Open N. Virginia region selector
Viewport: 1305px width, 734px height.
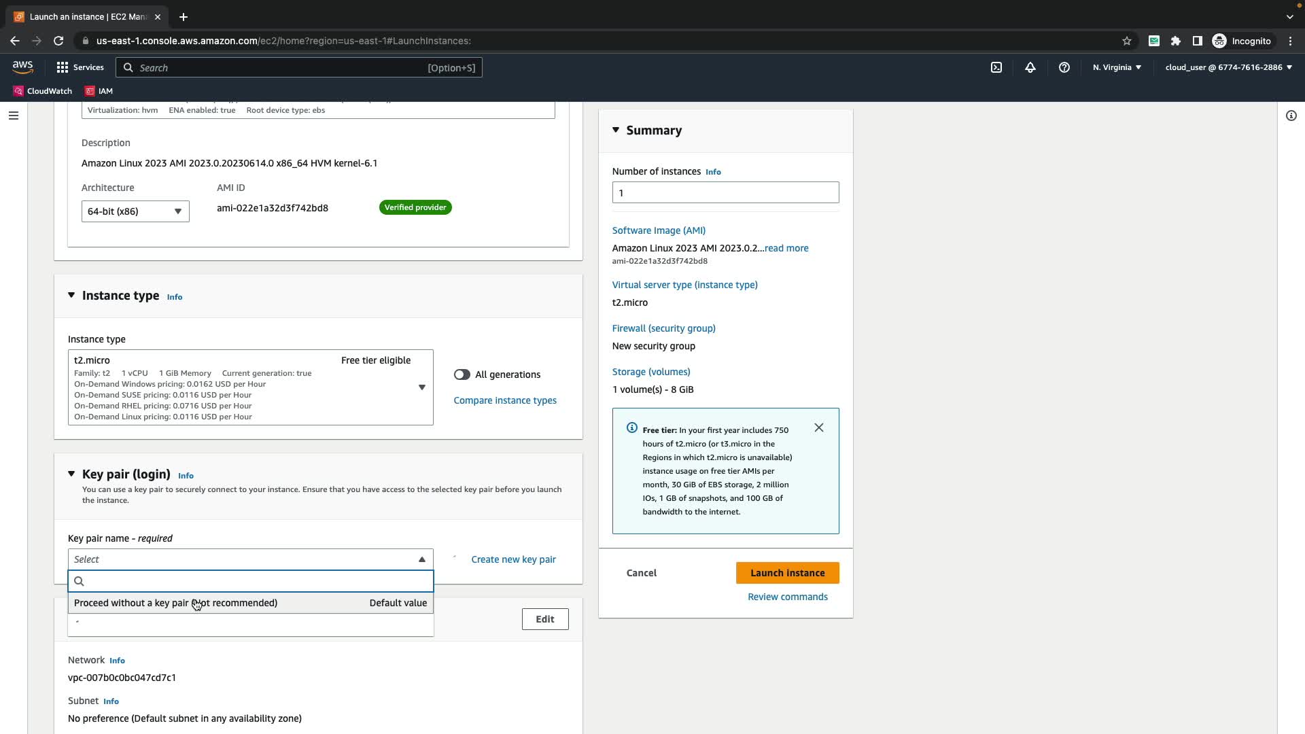click(1116, 67)
